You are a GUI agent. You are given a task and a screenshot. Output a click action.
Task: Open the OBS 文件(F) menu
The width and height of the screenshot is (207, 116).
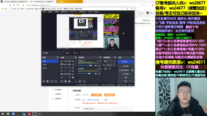click(45, 12)
